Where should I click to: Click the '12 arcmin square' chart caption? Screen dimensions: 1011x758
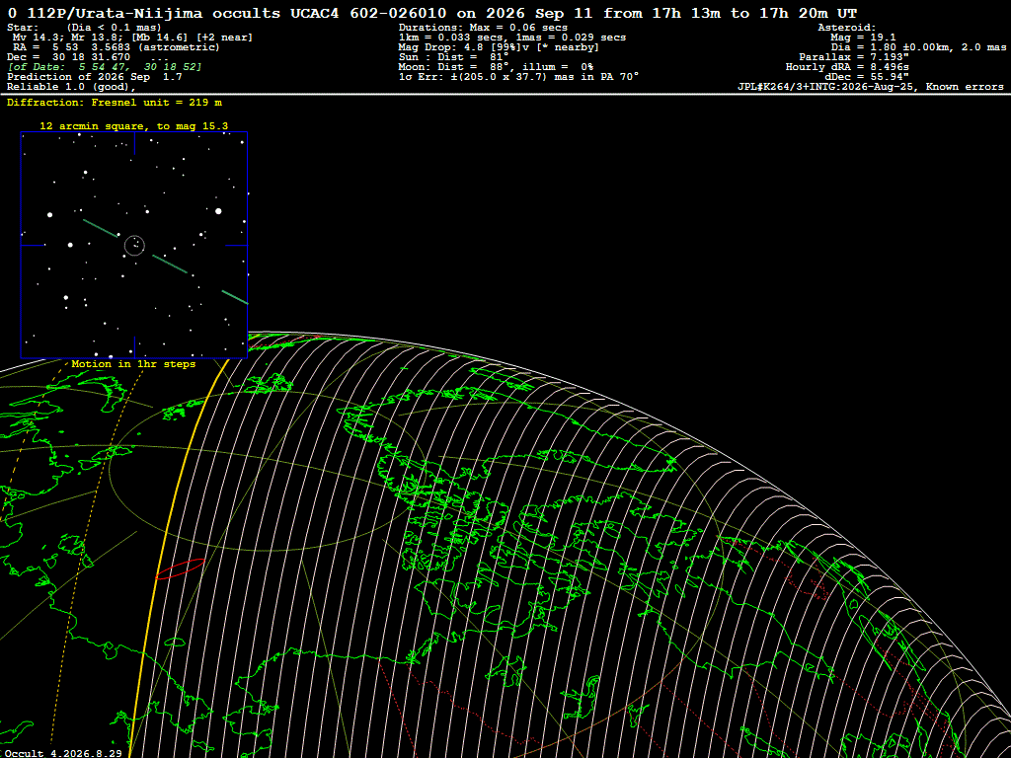tap(134, 125)
